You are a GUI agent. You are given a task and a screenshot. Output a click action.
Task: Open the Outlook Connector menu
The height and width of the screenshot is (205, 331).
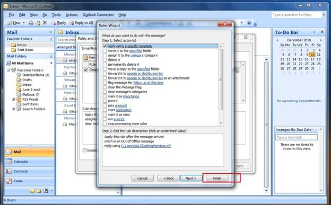pyautogui.click(x=98, y=15)
